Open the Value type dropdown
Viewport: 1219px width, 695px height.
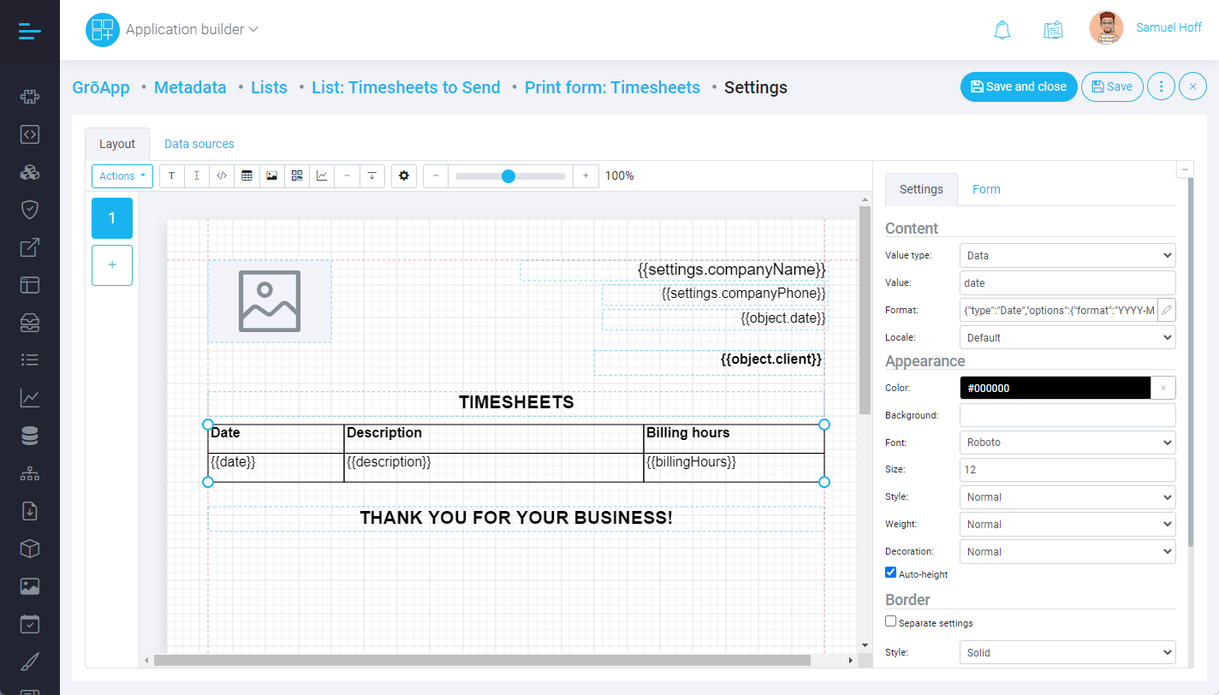[x=1067, y=255]
